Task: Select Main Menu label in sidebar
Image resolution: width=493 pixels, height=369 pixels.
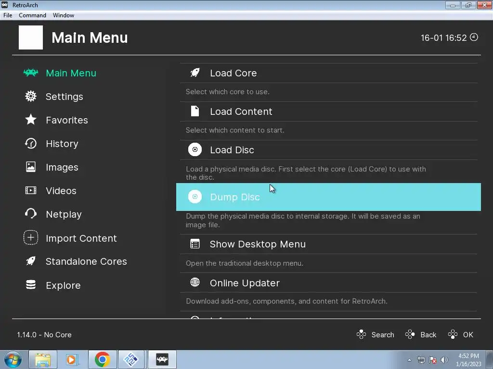Action: click(71, 73)
